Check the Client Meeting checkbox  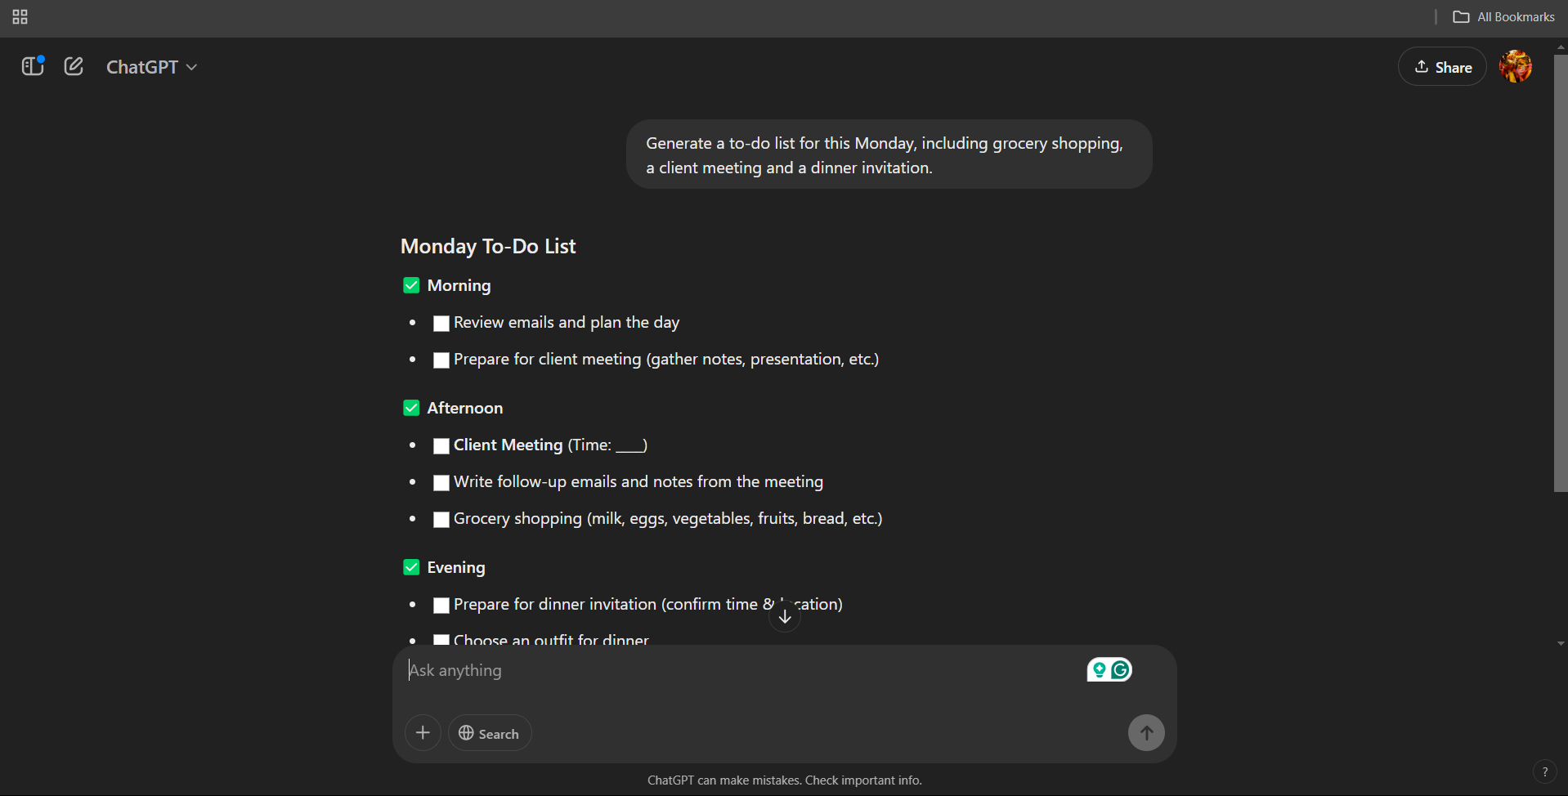pyautogui.click(x=441, y=445)
